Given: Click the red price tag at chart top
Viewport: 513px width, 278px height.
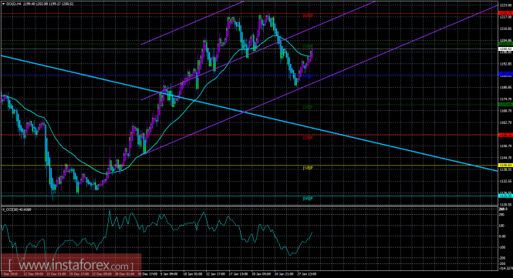Looking at the screenshot, I should tap(505, 13).
